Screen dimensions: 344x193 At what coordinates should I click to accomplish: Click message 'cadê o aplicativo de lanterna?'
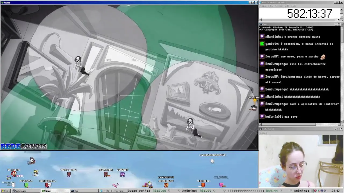[x=314, y=104]
